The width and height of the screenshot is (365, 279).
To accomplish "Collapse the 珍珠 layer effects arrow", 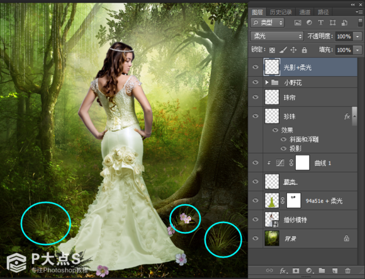I will (x=354, y=116).
